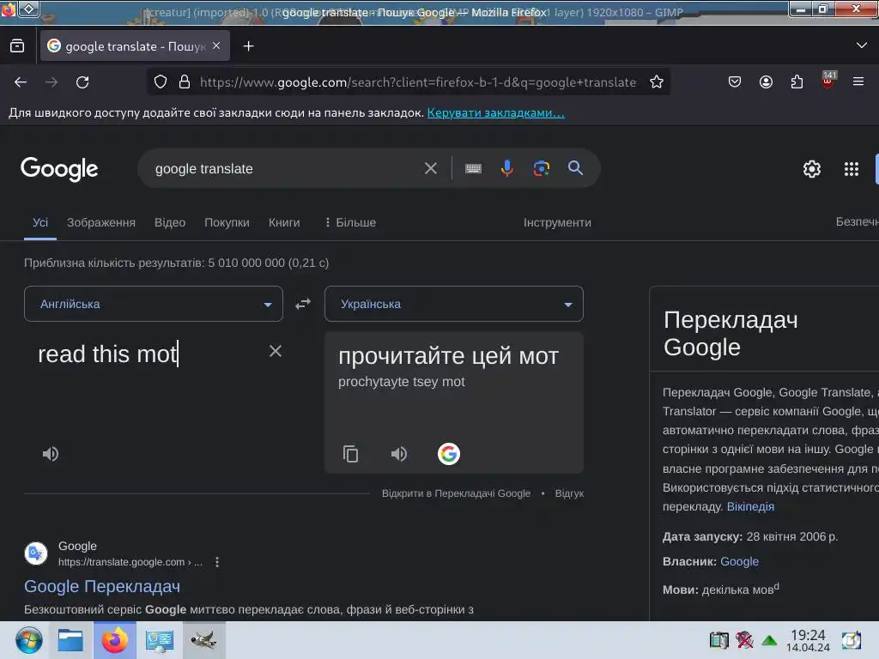The width and height of the screenshot is (879, 659).
Task: Click the Google logo
Action: coord(59,169)
